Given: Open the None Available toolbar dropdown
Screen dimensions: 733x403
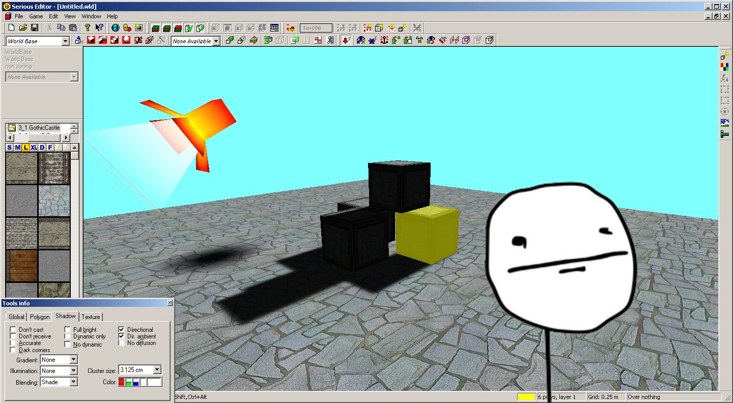Looking at the screenshot, I should (216, 41).
